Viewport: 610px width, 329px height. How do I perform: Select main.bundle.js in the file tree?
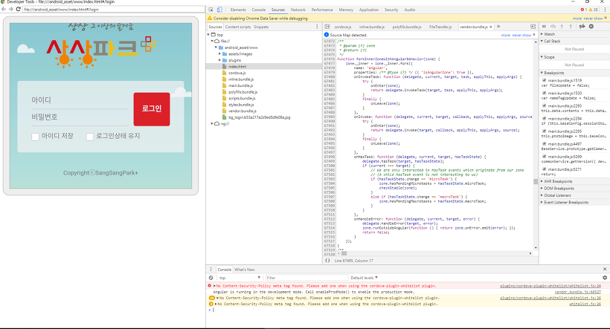pyautogui.click(x=240, y=85)
